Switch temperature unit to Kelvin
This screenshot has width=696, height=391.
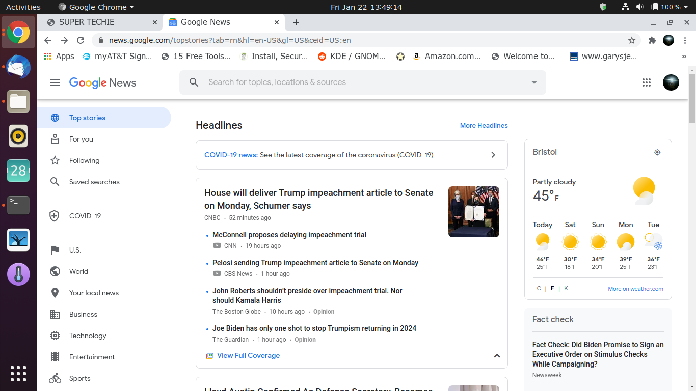click(566, 289)
